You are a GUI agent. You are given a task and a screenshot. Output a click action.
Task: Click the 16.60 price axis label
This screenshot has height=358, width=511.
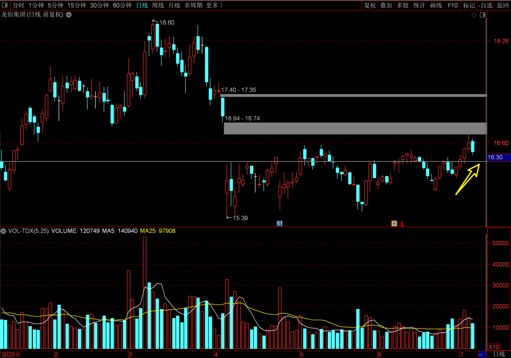click(501, 143)
